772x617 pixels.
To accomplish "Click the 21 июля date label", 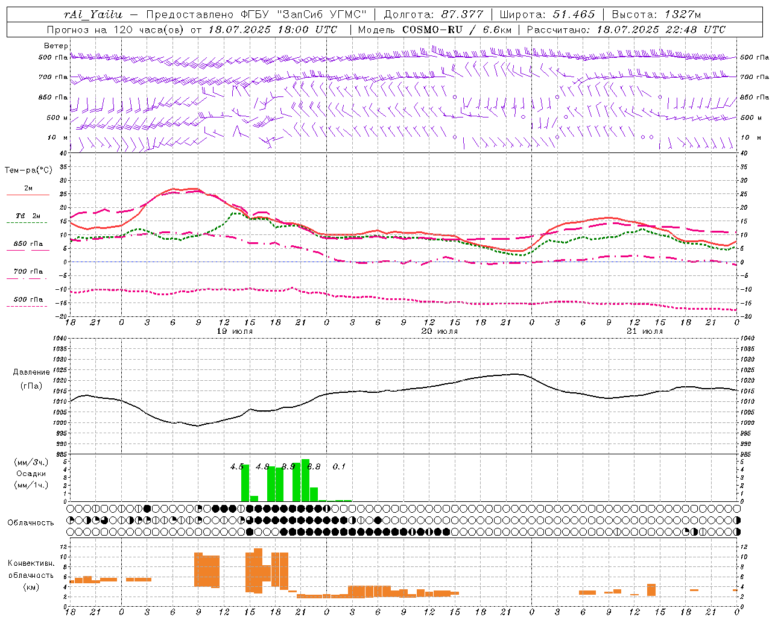I will [644, 331].
